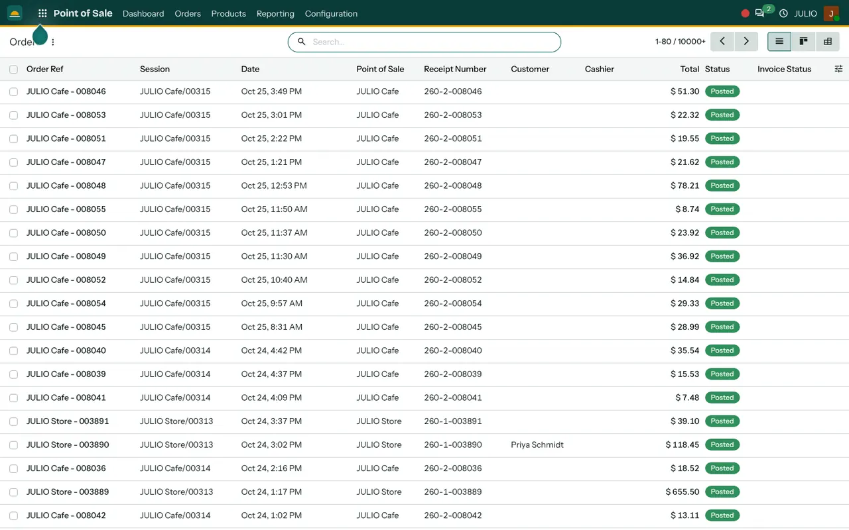The width and height of the screenshot is (849, 530).
Task: Click the search magnifier icon
Action: click(302, 42)
